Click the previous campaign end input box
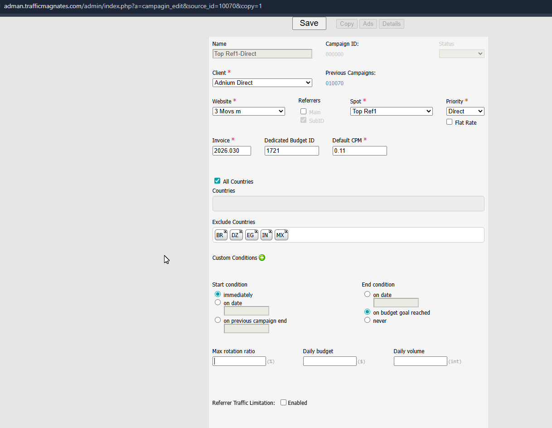The height and width of the screenshot is (428, 552). coord(247,329)
